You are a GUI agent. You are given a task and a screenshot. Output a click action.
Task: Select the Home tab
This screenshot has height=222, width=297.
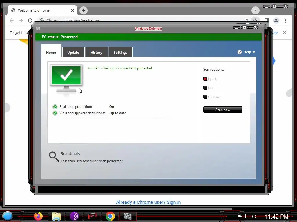pyautogui.click(x=51, y=51)
